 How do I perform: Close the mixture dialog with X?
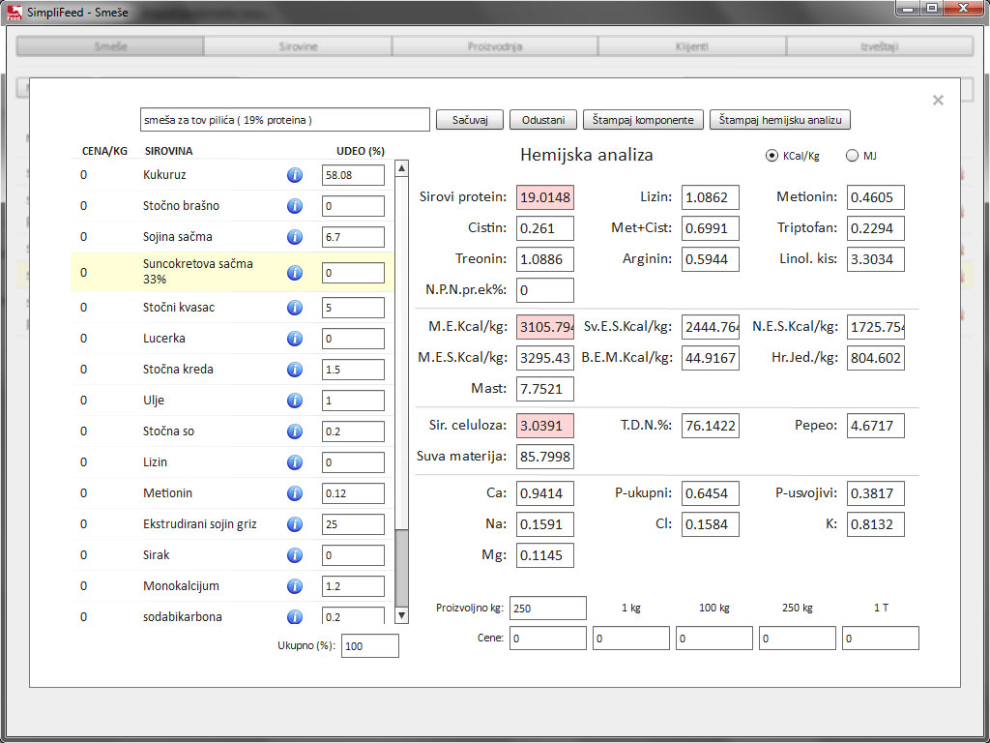point(938,100)
